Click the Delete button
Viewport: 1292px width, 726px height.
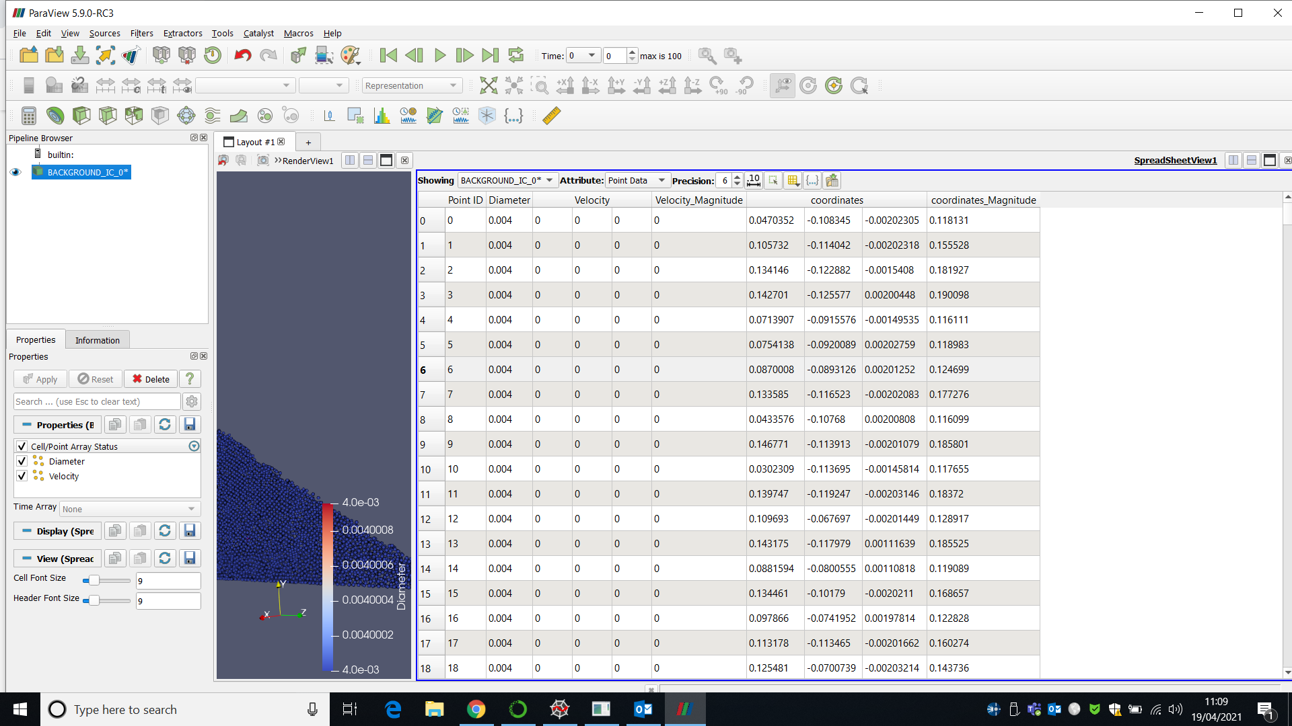coord(151,379)
